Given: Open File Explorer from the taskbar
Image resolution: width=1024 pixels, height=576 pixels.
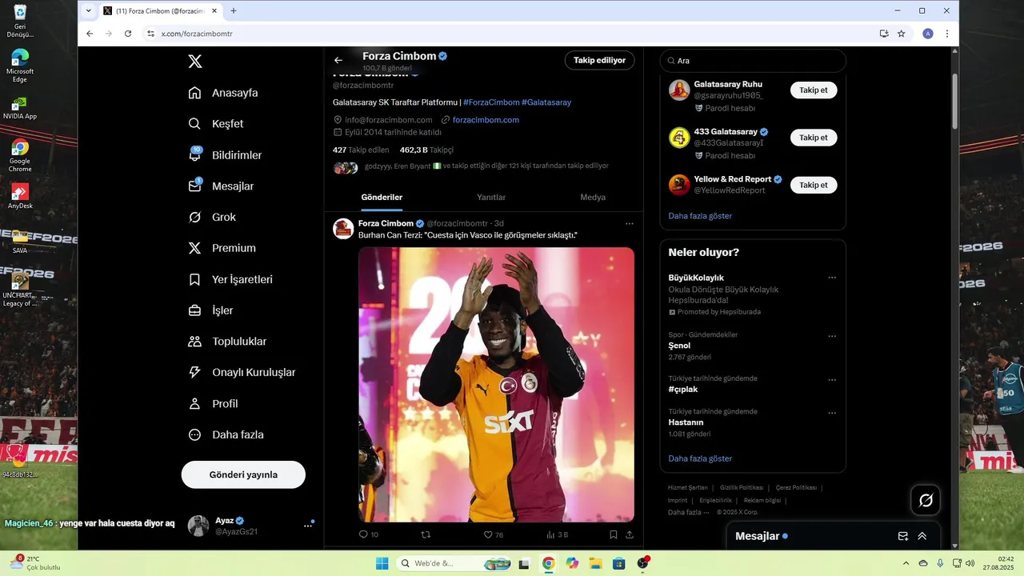Looking at the screenshot, I should pos(596,563).
